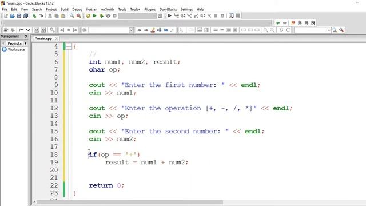Click the Redo icon
Screen dimensions: 366x206
click(41, 15)
